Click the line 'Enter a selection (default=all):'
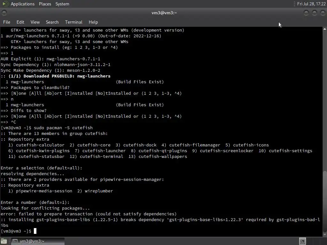The width and height of the screenshot is (327, 245). [41, 168]
